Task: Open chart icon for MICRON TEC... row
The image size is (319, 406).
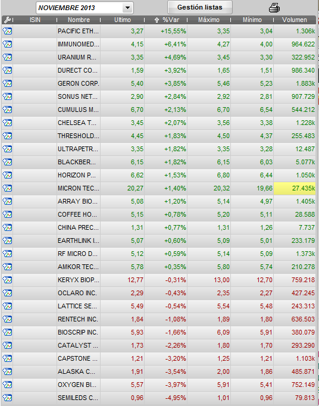Action: (x=7, y=188)
